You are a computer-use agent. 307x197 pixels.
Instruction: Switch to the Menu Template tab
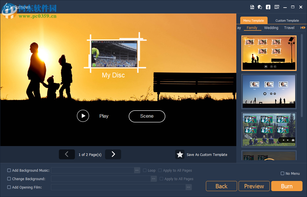click(x=253, y=20)
